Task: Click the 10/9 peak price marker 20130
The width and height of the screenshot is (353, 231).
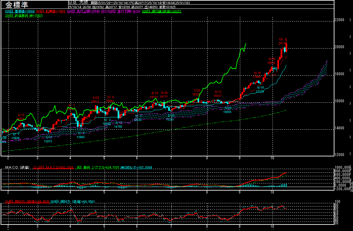Action: tap(282, 43)
